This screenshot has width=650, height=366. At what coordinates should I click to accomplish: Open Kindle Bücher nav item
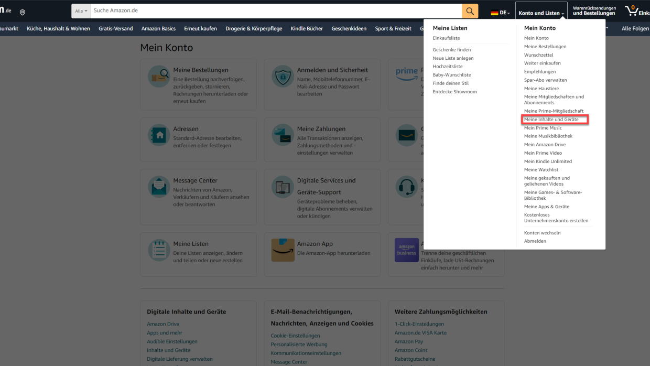pos(307,29)
